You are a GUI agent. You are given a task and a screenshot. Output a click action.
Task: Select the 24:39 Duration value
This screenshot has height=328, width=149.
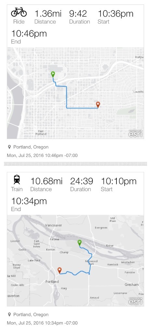coord(81,181)
